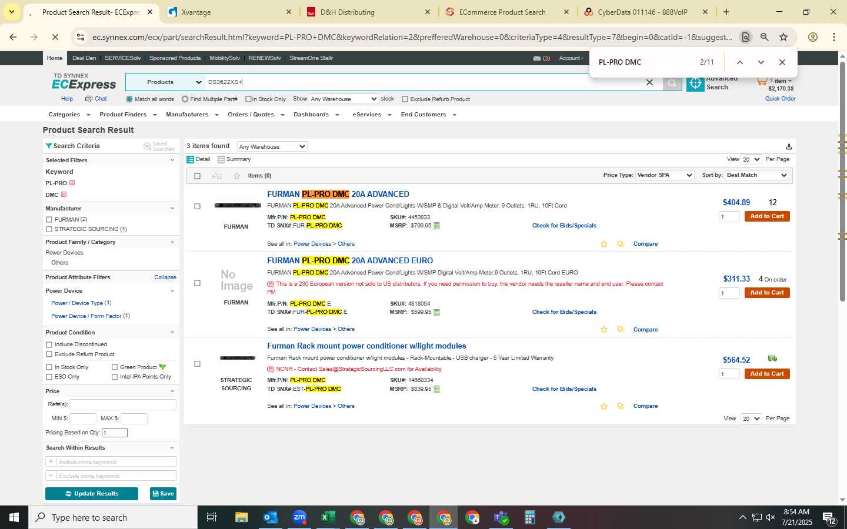Viewport: 847px width, 529px height.
Task: Open warehouse dropdown beside 3 items found
Action: point(272,146)
